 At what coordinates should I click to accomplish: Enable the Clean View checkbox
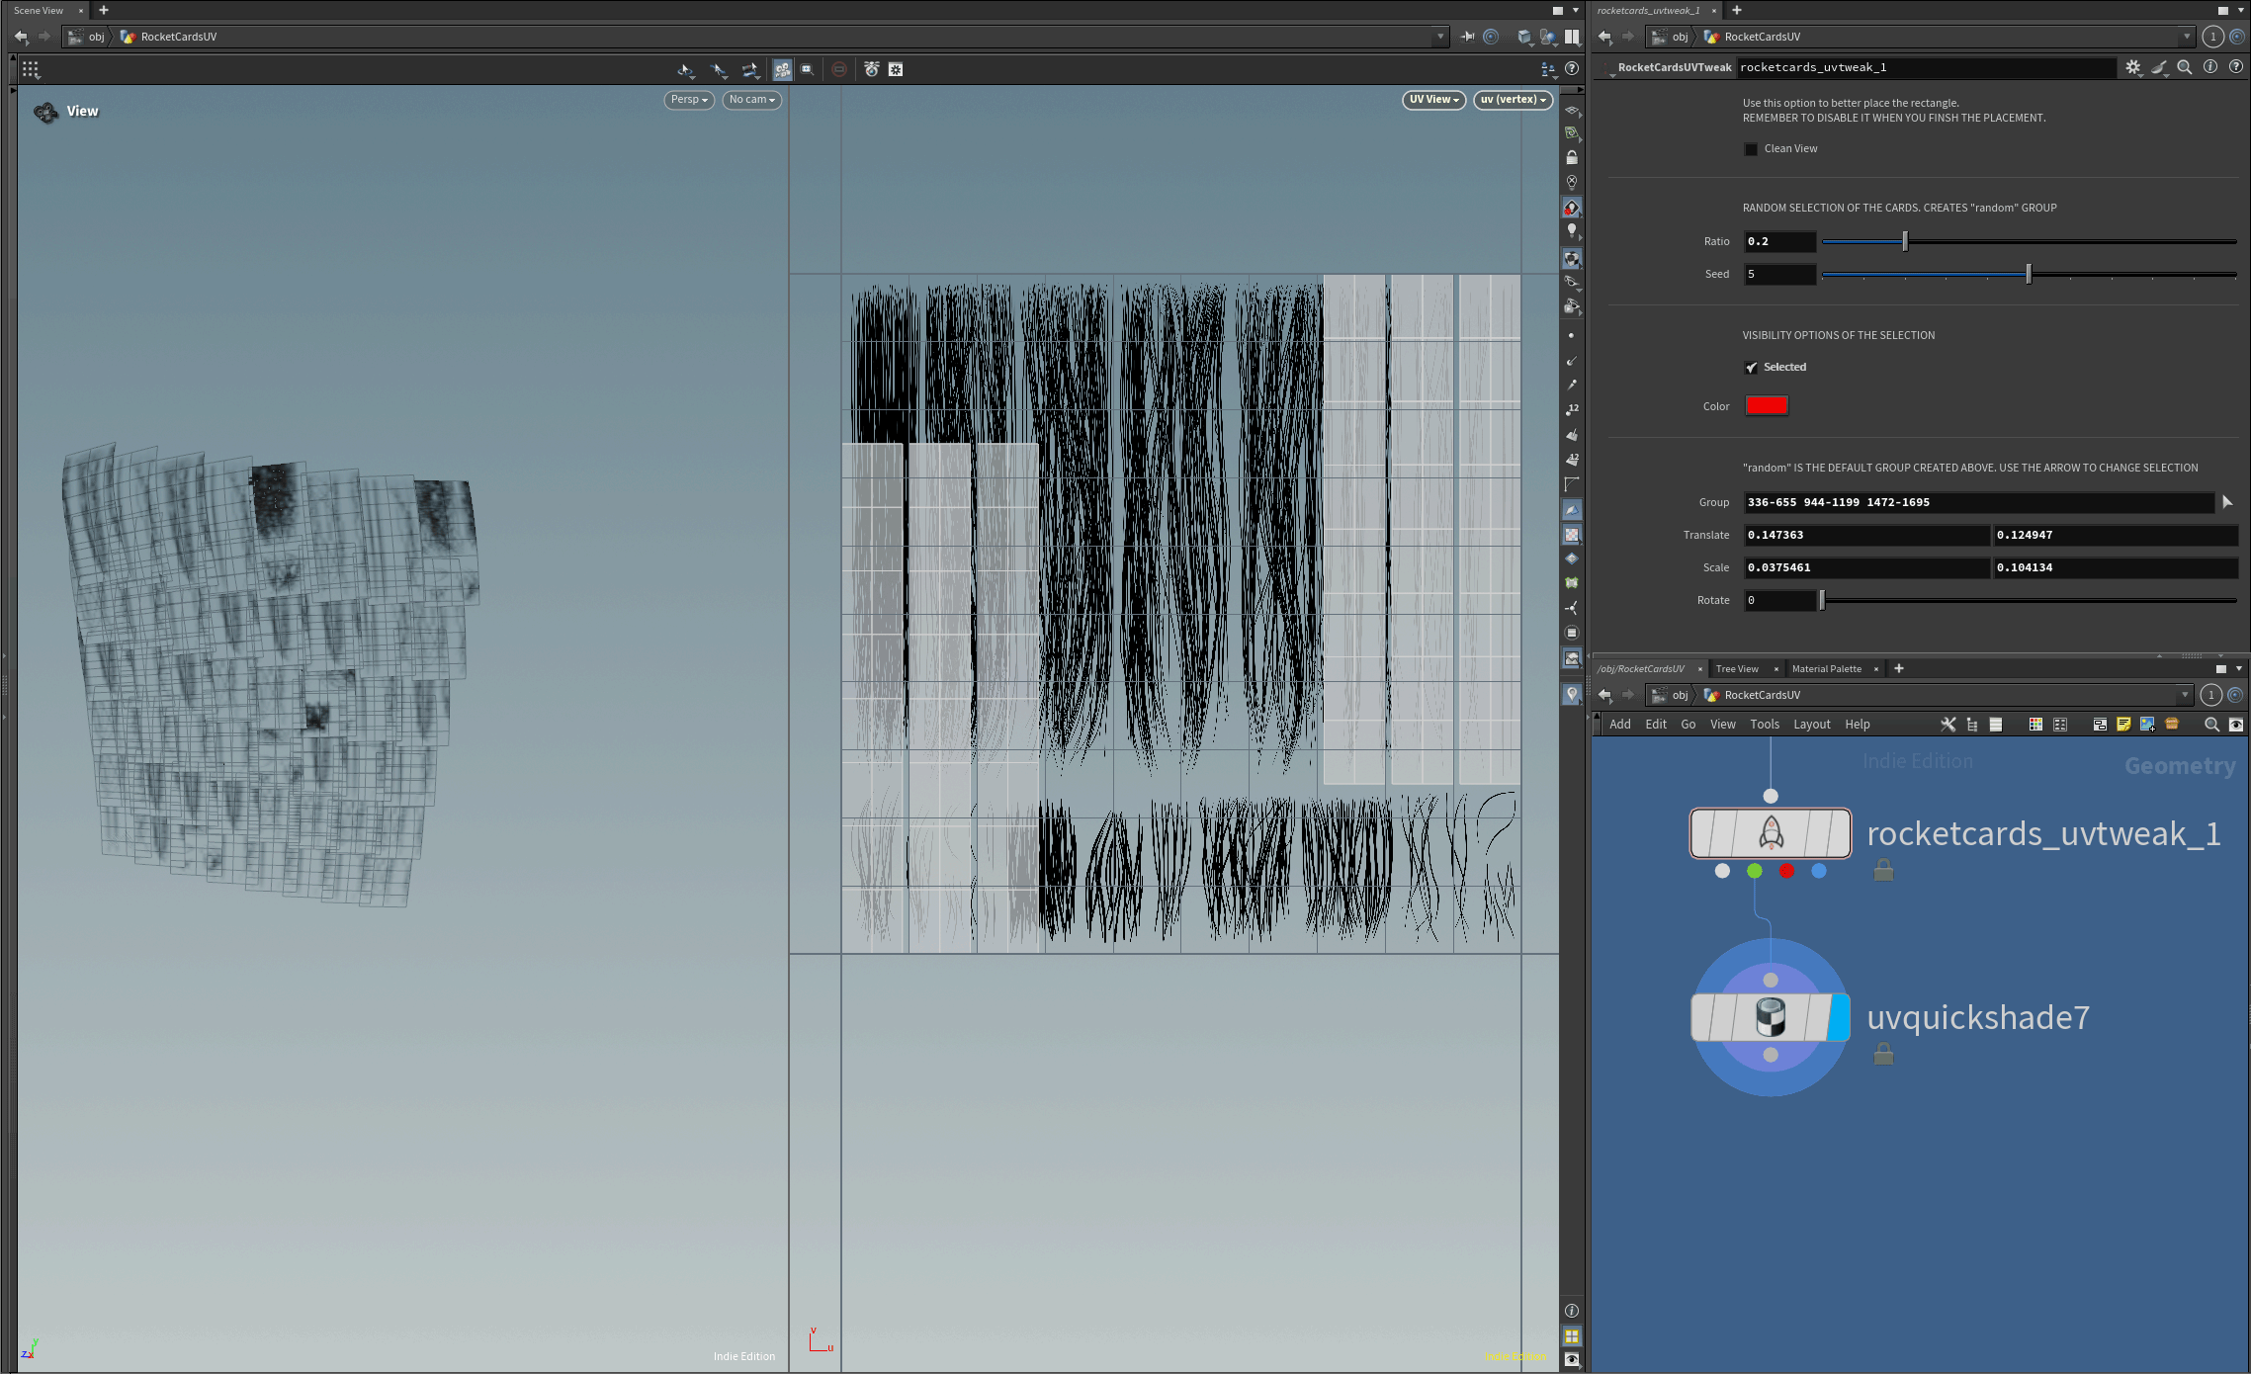pos(1752,149)
